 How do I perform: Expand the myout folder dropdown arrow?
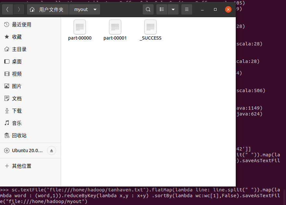coord(95,9)
